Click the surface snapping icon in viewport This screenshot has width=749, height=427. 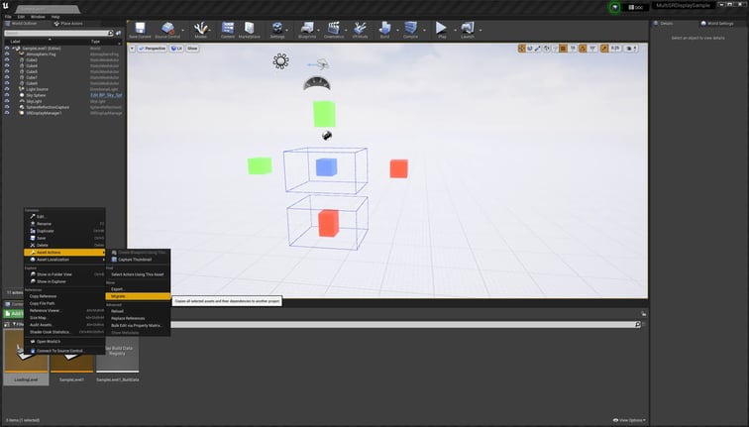pos(555,49)
